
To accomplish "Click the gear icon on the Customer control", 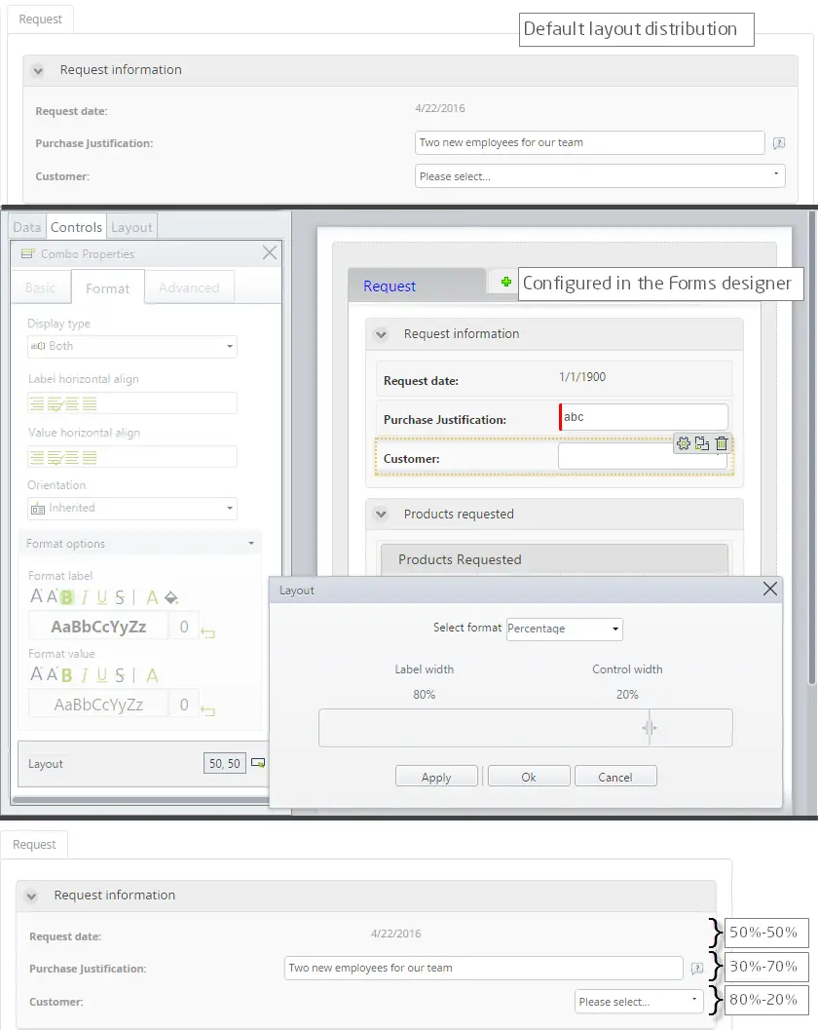I will tap(684, 443).
